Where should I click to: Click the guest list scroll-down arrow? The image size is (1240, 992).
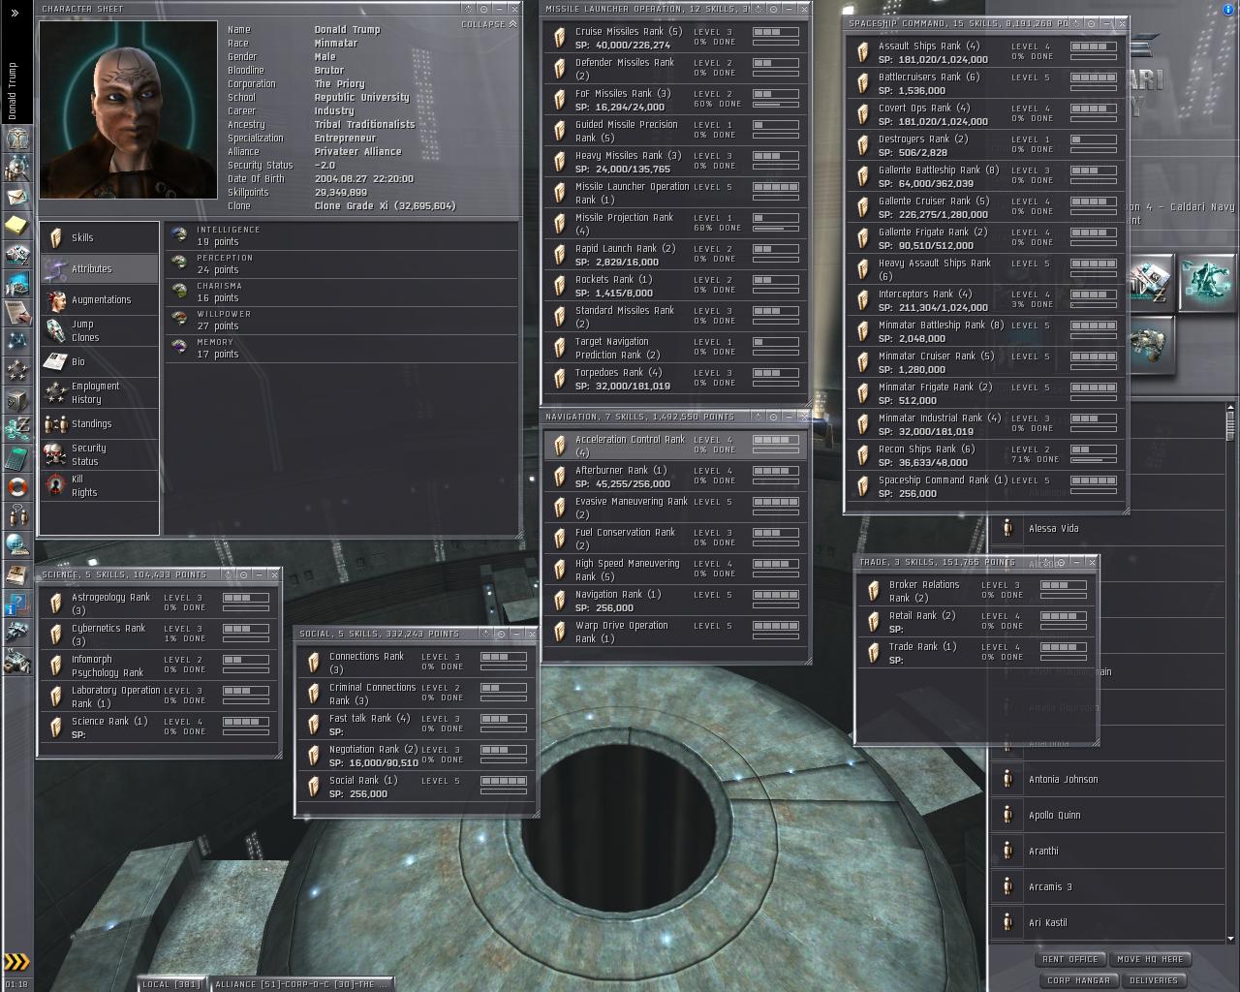1230,938
